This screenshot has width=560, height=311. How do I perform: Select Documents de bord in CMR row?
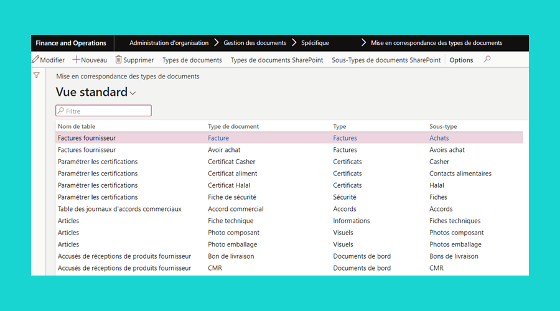click(362, 268)
